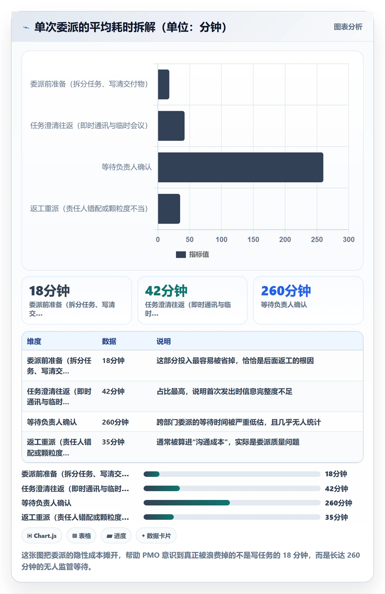Screen dimensions: 385x594
Task: Click the 等待负责人确认 y-axis label
Action: point(127,167)
